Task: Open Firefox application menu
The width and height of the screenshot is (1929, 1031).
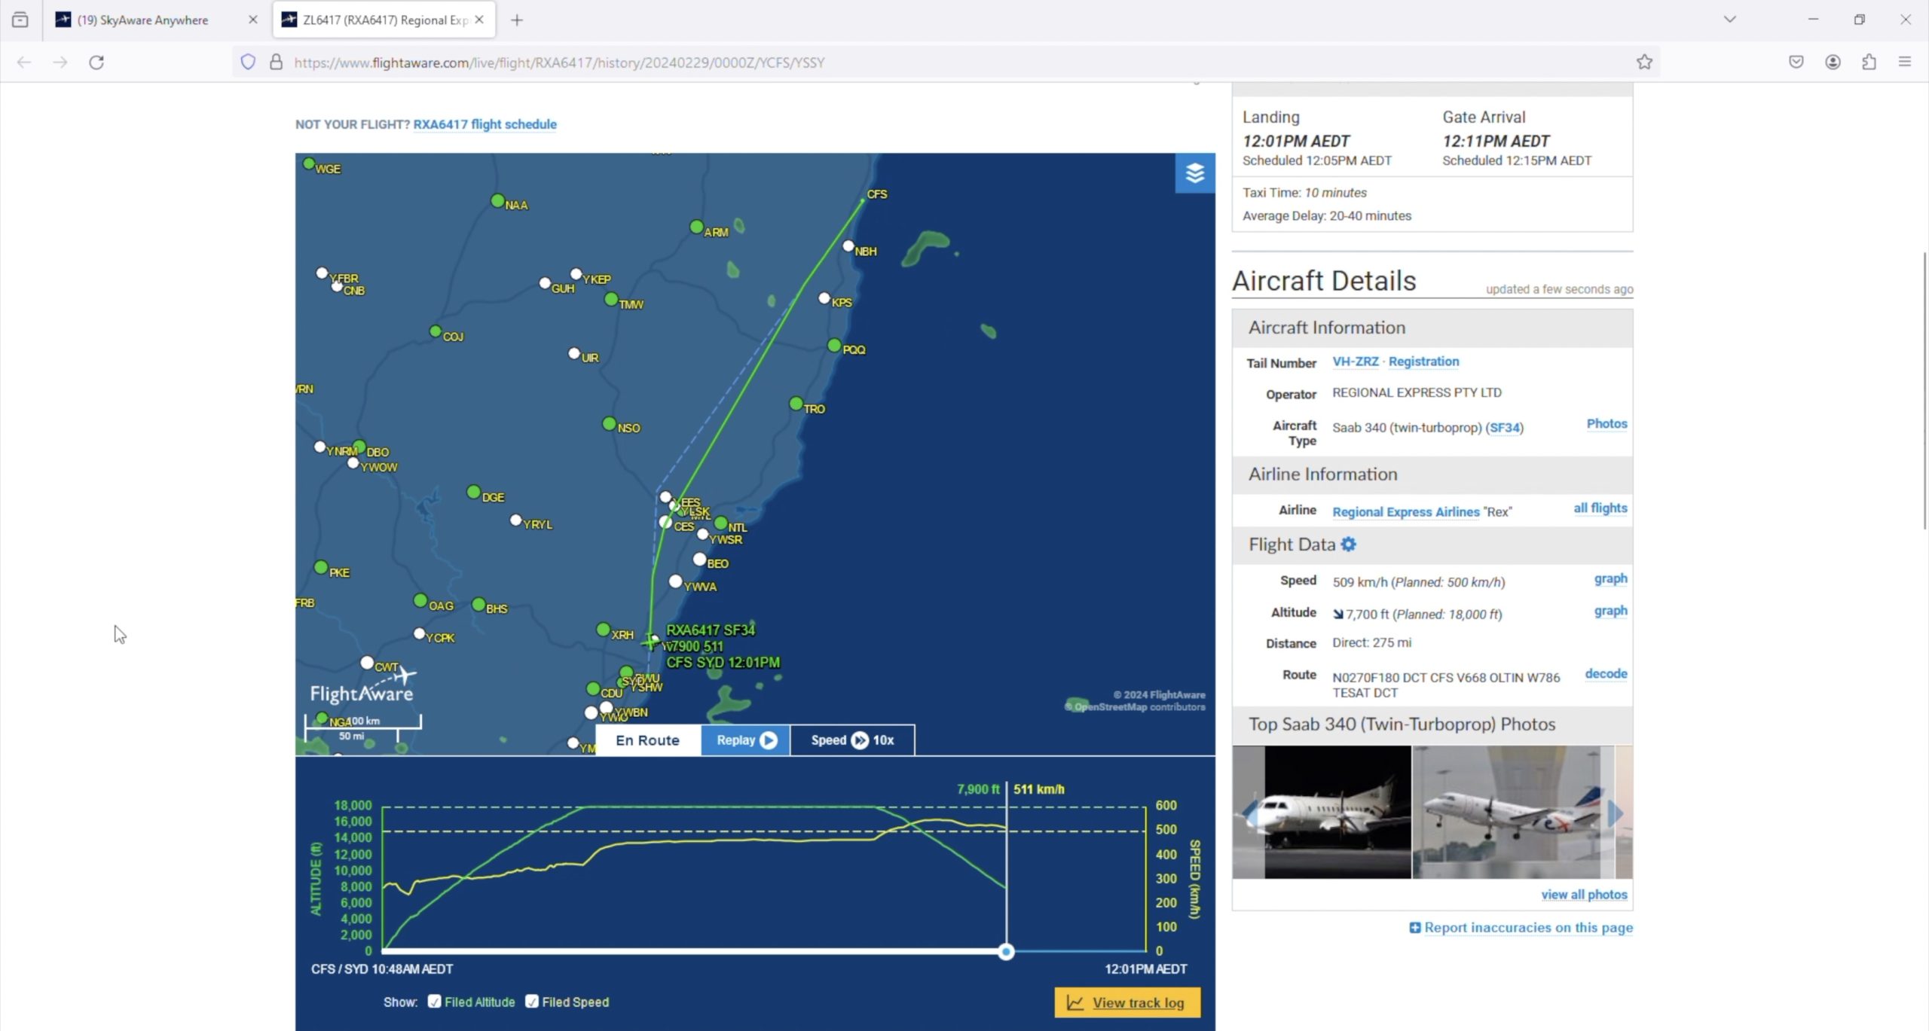Action: point(1905,63)
